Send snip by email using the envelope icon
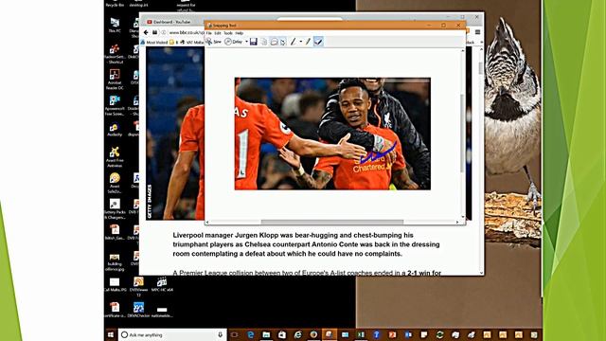Screen dimensions: 606x341 [x=274, y=42]
